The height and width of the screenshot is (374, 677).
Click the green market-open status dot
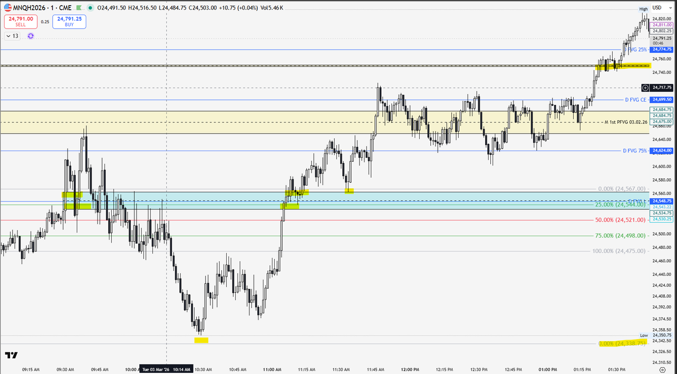pos(90,8)
